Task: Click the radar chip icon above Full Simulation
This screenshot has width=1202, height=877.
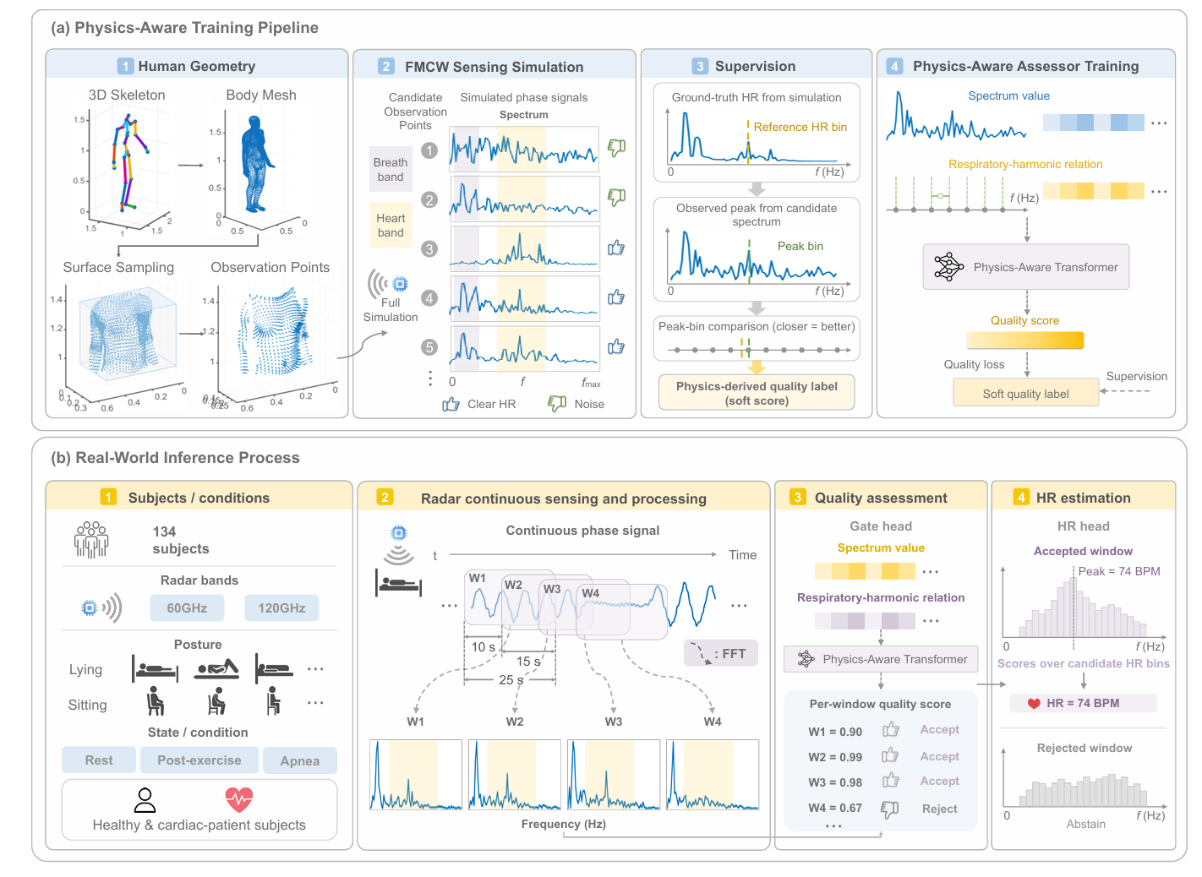Action: tap(400, 284)
